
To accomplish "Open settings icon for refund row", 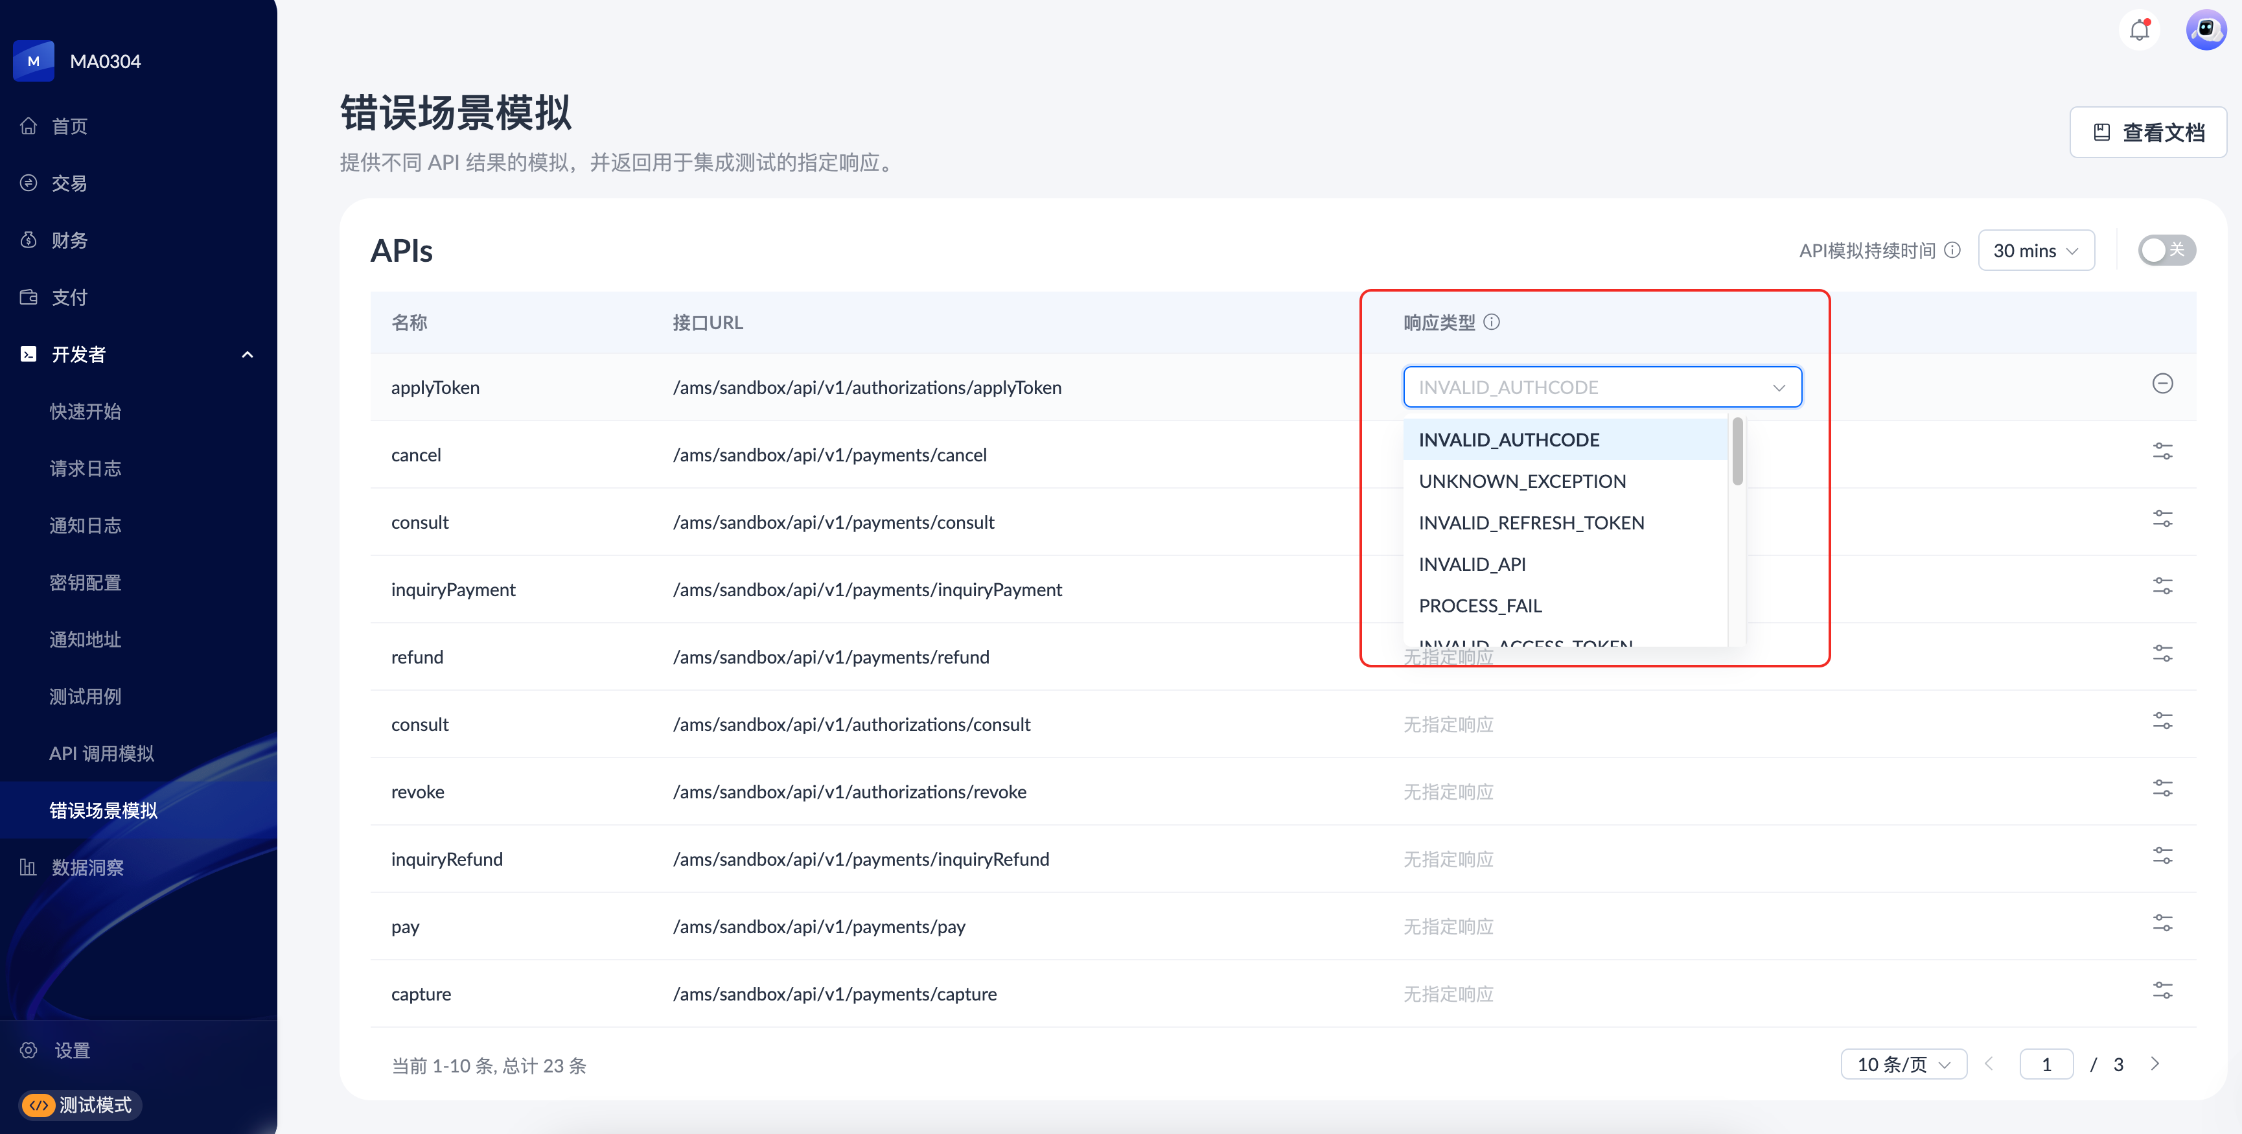I will pos(2162,654).
